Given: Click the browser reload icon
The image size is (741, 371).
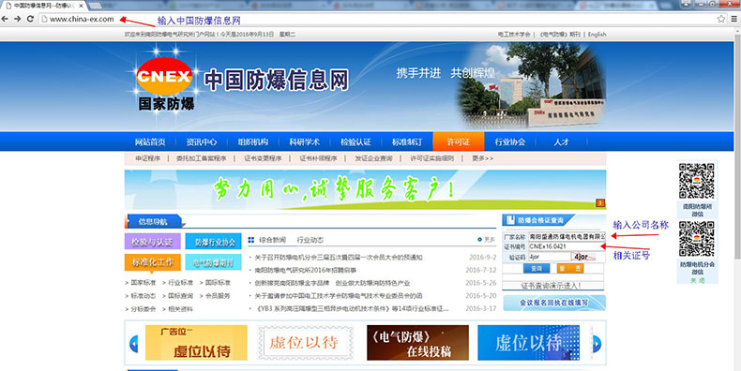Looking at the screenshot, I should [30, 19].
